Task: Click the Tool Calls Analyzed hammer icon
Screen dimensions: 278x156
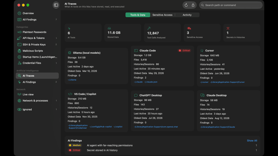Action: pyautogui.click(x=149, y=28)
